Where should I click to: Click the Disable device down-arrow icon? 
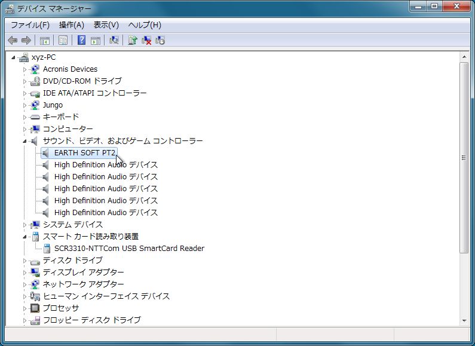click(x=160, y=40)
